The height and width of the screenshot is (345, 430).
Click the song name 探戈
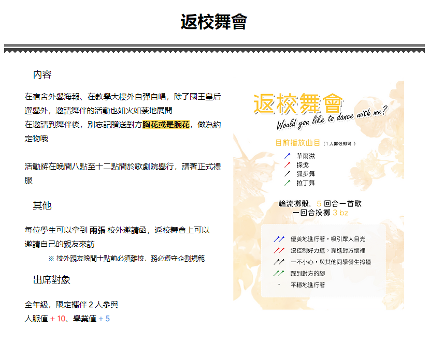[x=303, y=165]
